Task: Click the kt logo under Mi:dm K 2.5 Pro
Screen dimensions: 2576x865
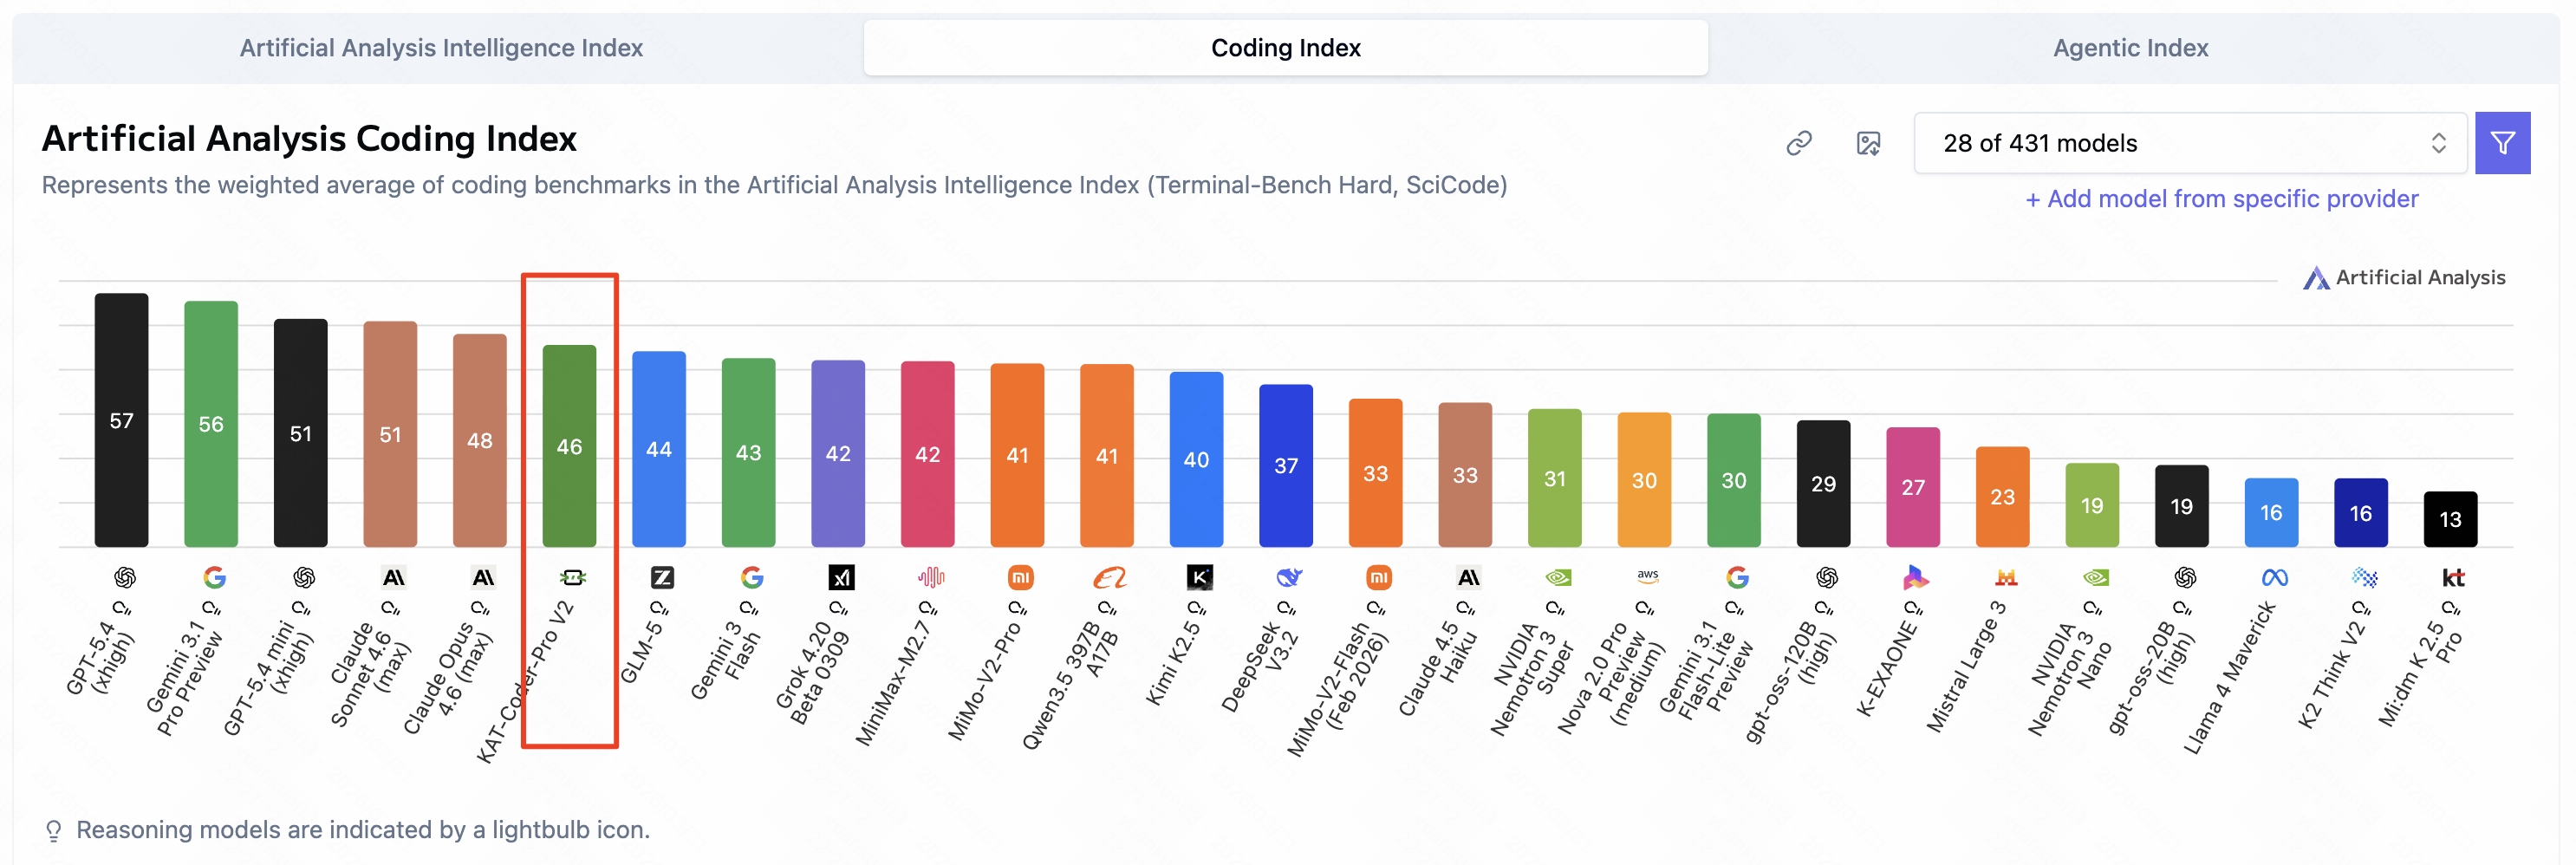Action: (2452, 577)
